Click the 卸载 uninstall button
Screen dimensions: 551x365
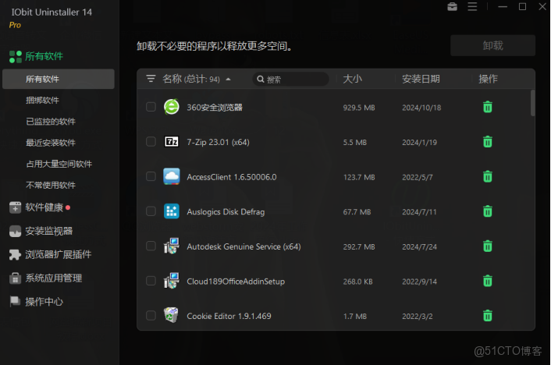click(492, 45)
